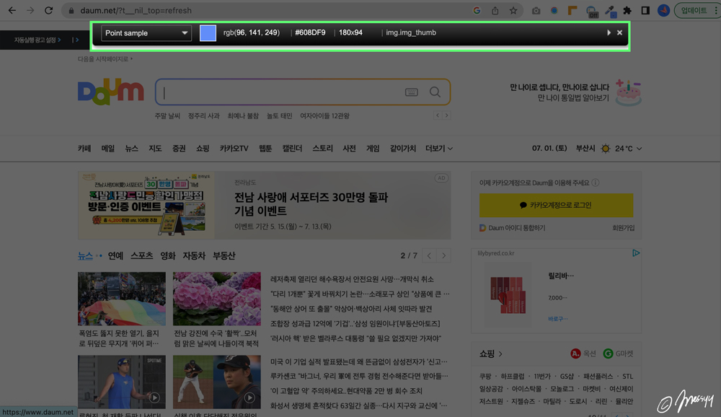
Task: Go to next news page arrow
Action: tap(443, 255)
